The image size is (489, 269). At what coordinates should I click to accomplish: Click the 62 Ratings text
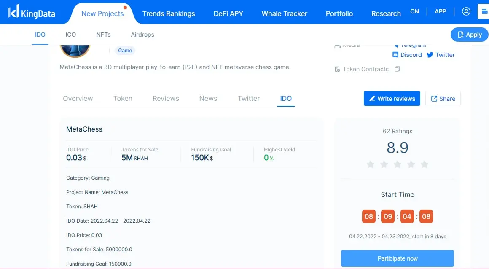pos(397,132)
